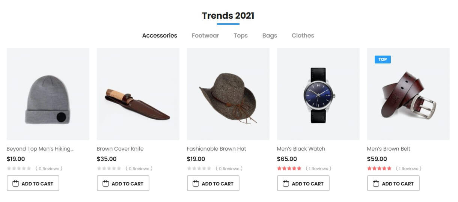Switch to the Footwear tab

[205, 35]
